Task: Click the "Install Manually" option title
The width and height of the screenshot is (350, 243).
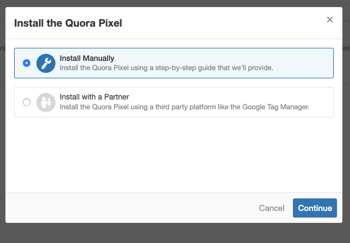Action: click(87, 58)
